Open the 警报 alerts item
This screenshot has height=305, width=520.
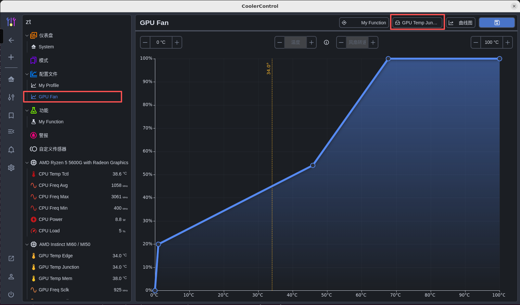click(x=44, y=135)
